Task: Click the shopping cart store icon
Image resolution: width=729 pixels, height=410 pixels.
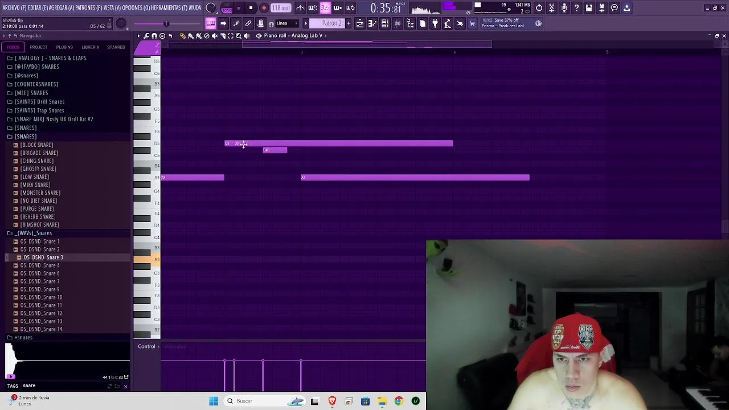Action: point(472,23)
